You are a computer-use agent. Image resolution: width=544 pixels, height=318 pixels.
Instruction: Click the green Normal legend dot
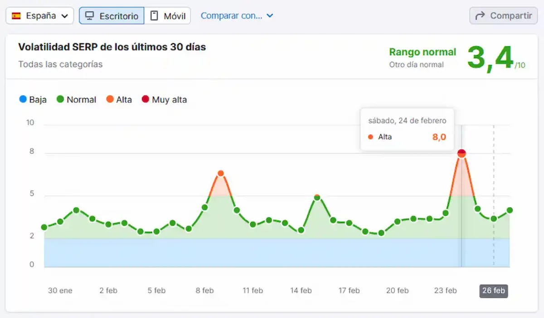pos(60,99)
